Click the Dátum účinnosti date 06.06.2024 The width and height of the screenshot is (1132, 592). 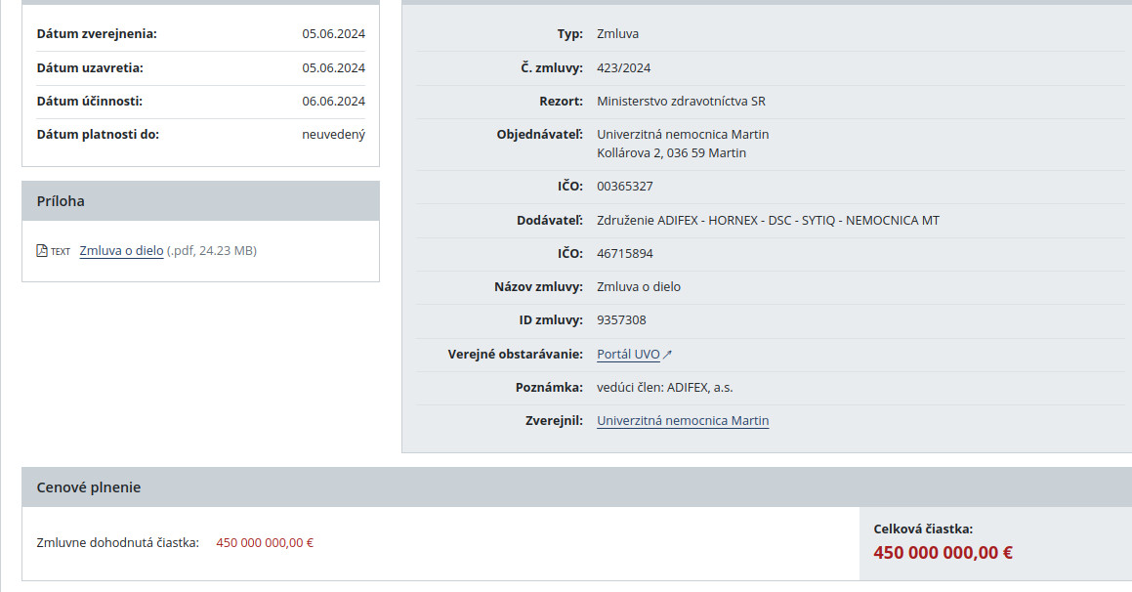tap(333, 102)
